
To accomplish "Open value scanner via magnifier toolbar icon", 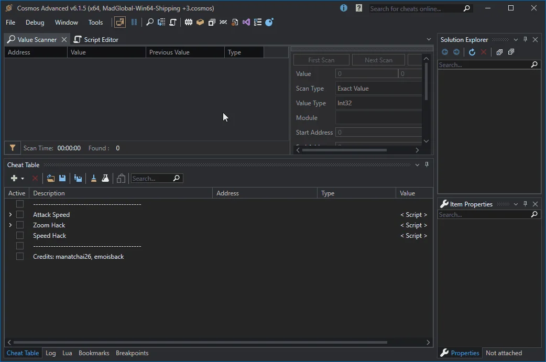I will point(150,23).
